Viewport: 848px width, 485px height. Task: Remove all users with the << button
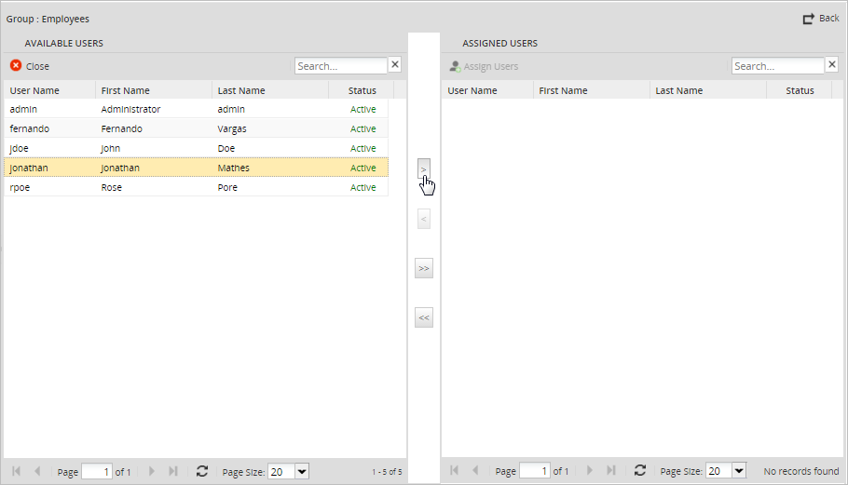423,317
